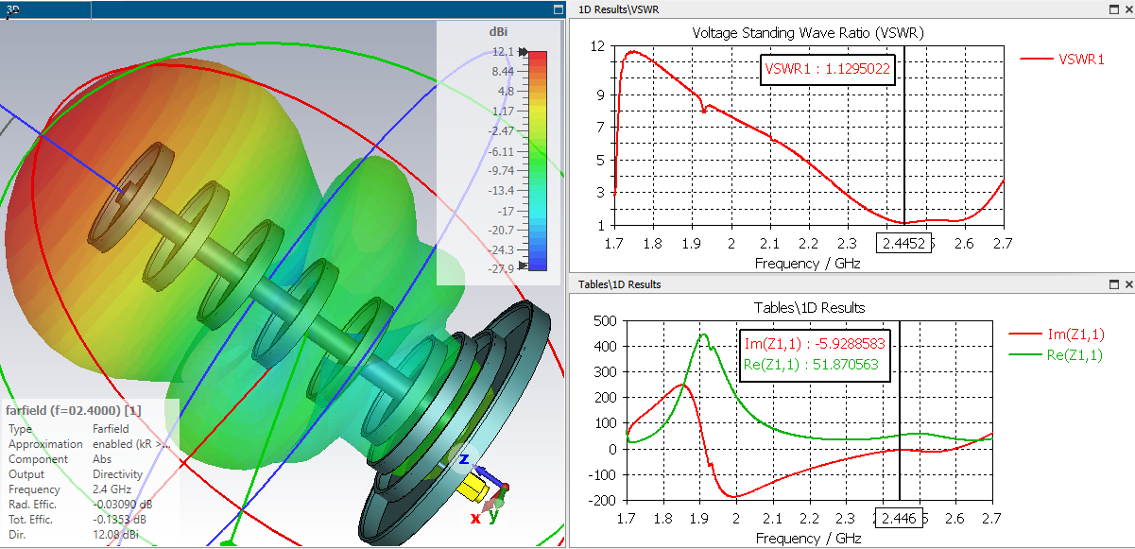
Task: Click the VSWR1 value marker label
Action: point(827,69)
